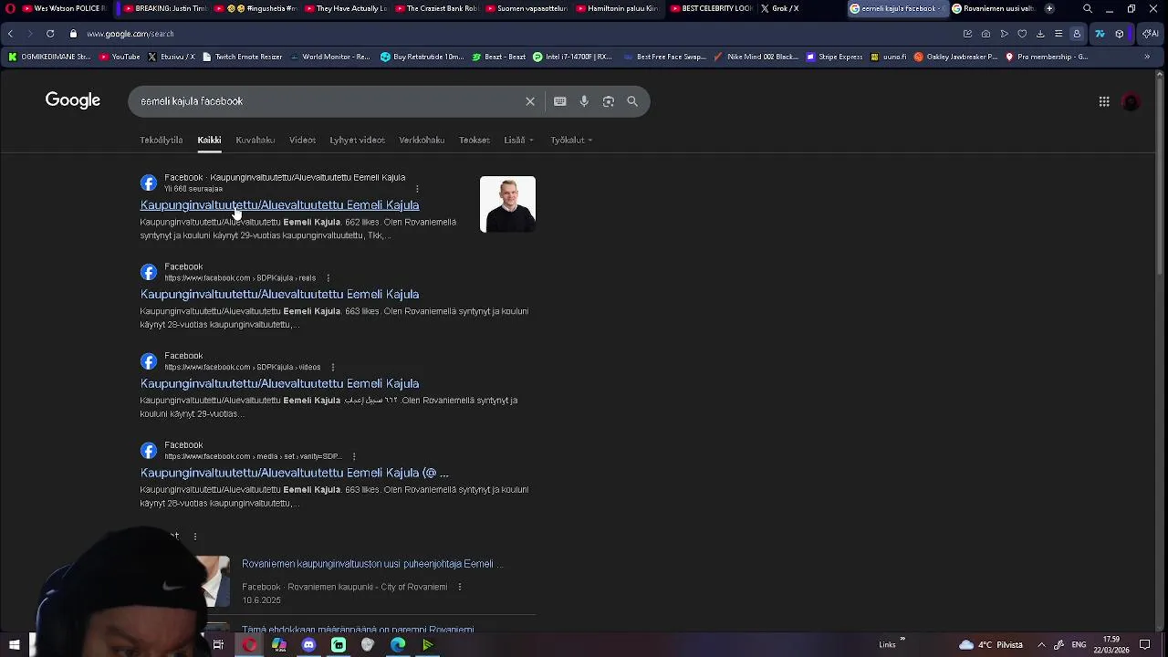Open the taskbar clock showing 17.59
The image size is (1168, 657).
[x=1111, y=645]
